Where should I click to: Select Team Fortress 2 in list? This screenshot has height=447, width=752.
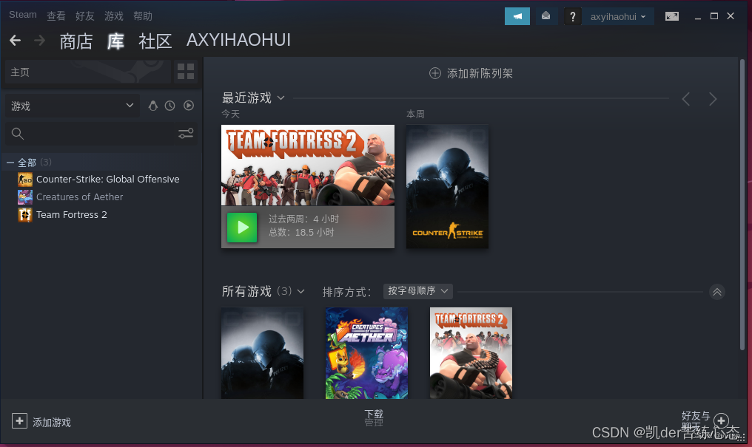[72, 215]
